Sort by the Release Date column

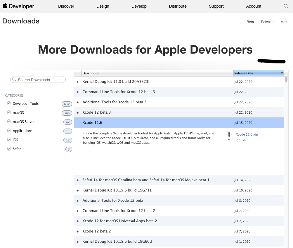[259, 73]
